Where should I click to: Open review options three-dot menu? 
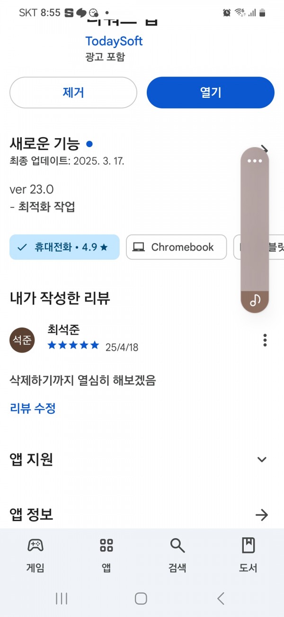[x=265, y=340]
